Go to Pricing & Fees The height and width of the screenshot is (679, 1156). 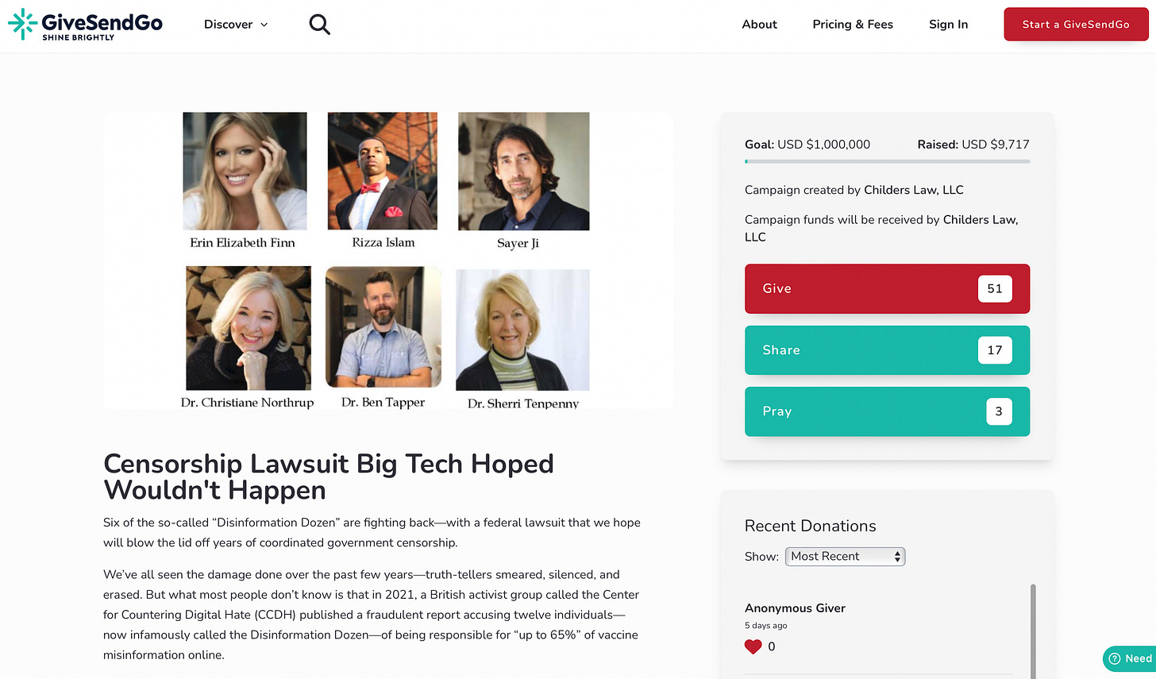pos(853,25)
